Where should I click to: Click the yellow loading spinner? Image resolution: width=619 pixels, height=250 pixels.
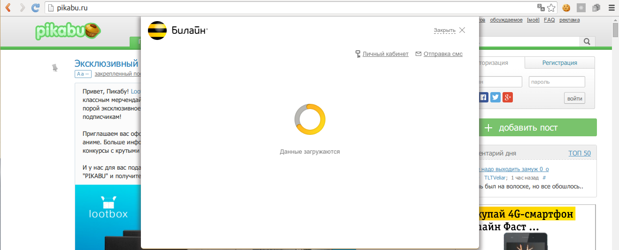(309, 119)
